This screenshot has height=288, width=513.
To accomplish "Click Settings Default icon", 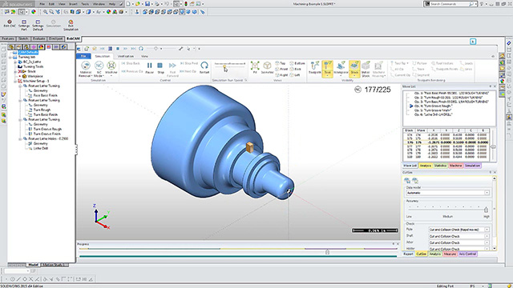I will pos(38,25).
